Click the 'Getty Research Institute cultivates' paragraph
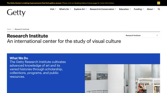 point(38,69)
